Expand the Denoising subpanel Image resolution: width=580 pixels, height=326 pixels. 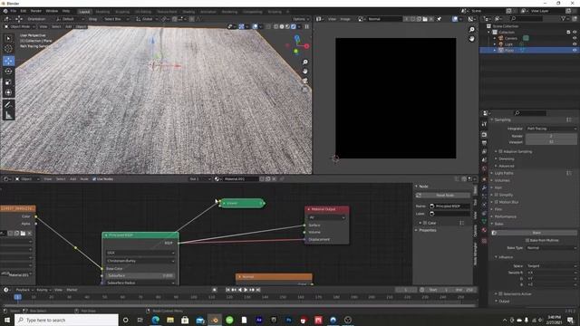pos(507,159)
